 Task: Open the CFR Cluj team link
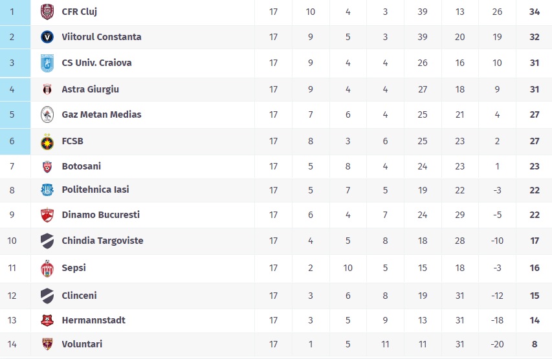click(79, 12)
